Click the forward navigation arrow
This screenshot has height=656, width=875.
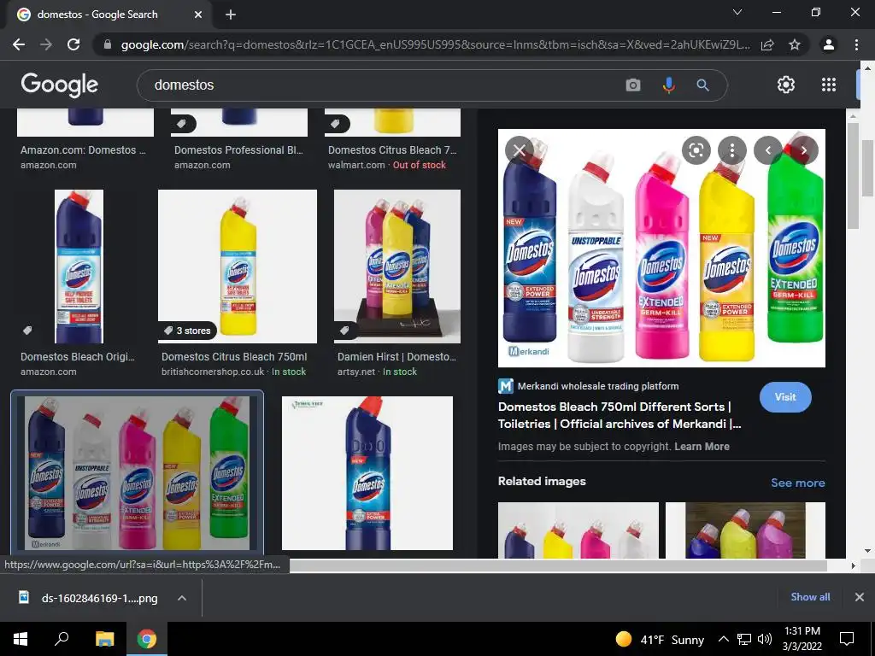(46, 44)
